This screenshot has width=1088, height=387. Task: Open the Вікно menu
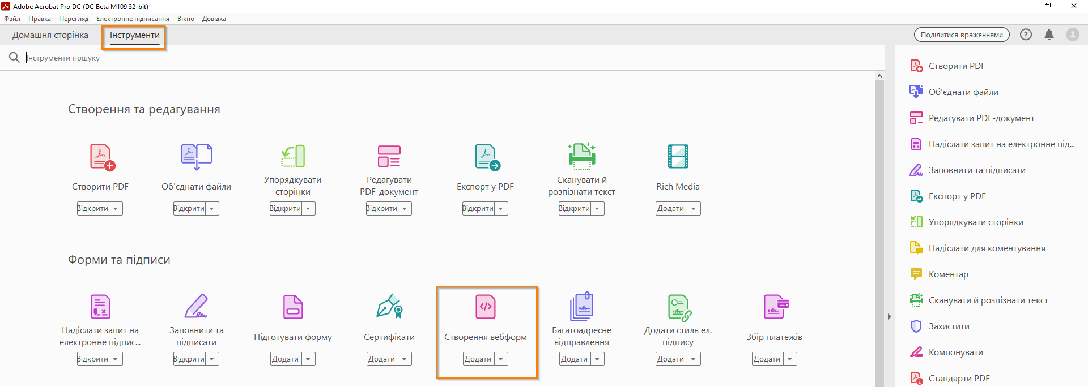pyautogui.click(x=186, y=19)
